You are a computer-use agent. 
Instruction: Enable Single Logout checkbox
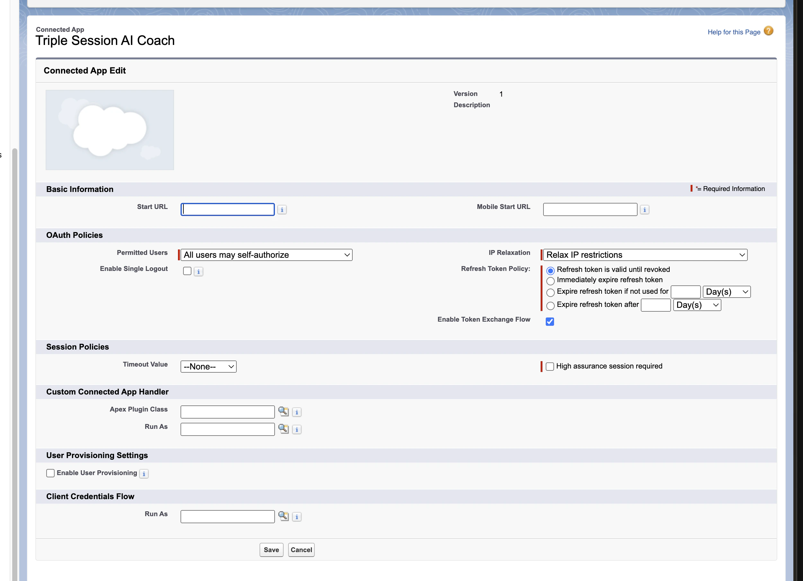tap(187, 271)
